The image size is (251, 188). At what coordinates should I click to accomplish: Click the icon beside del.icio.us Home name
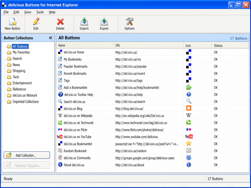60,52
